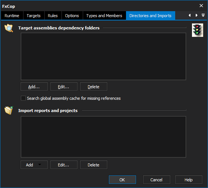
Task: Select the Directories and Imports tab
Action: [x=151, y=16]
